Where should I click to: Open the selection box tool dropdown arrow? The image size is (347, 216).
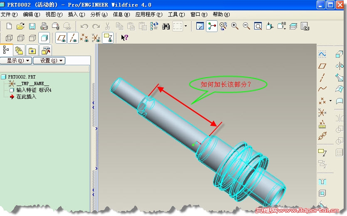186,26
